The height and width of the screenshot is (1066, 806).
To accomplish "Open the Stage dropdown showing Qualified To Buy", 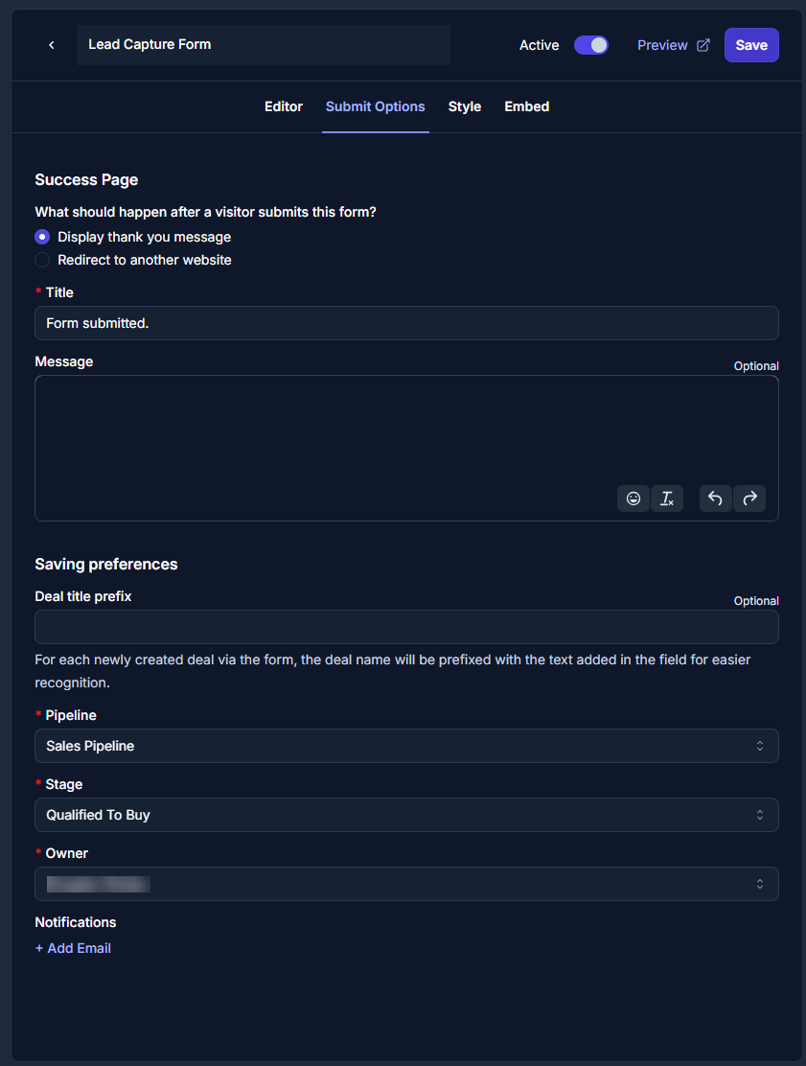I will coord(406,815).
